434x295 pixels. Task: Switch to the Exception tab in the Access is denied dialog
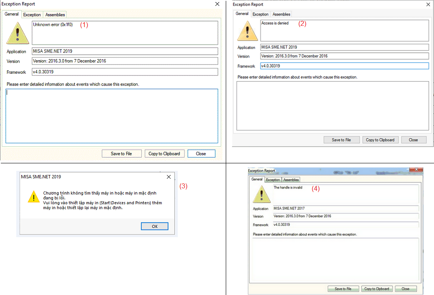[x=260, y=14]
